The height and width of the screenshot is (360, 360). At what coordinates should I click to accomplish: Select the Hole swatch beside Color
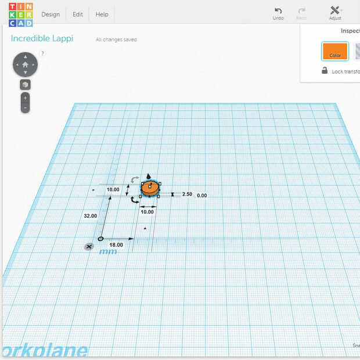click(357, 51)
